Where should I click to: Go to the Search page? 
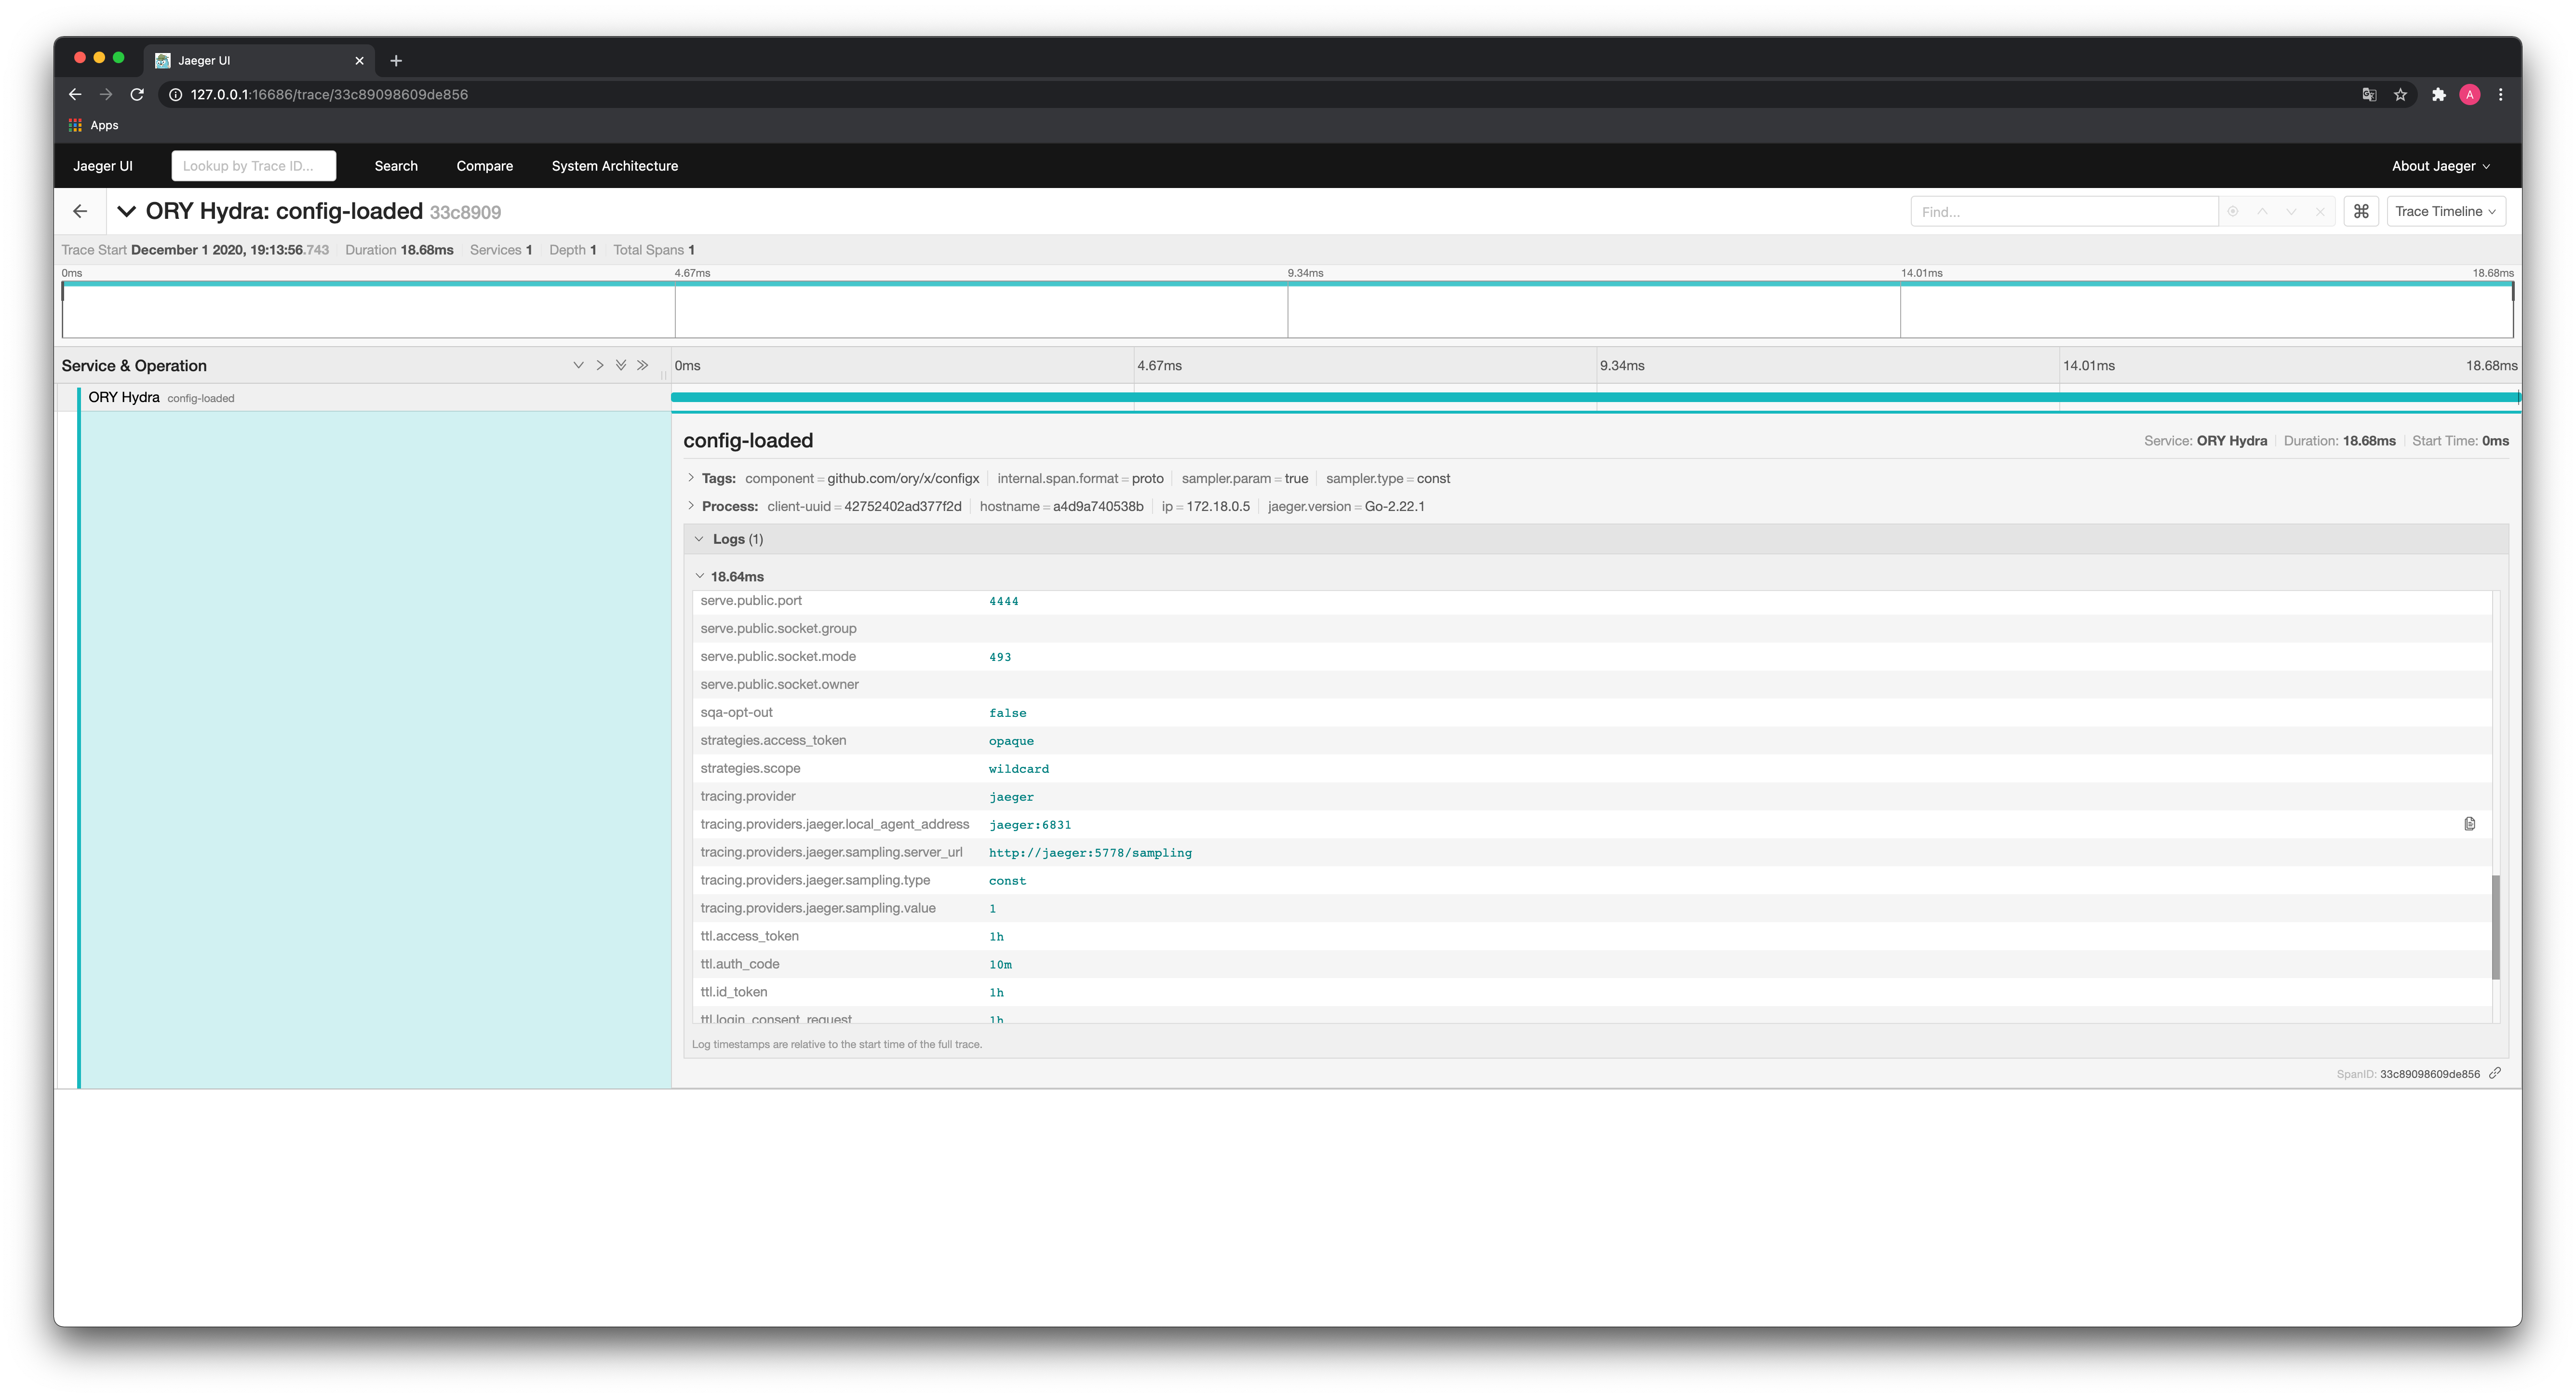click(x=396, y=166)
